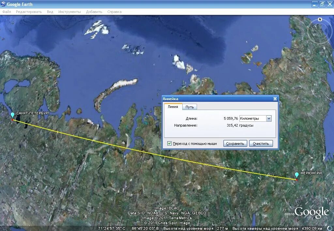
Task: Open the Вид menu
Action: click(x=50, y=12)
